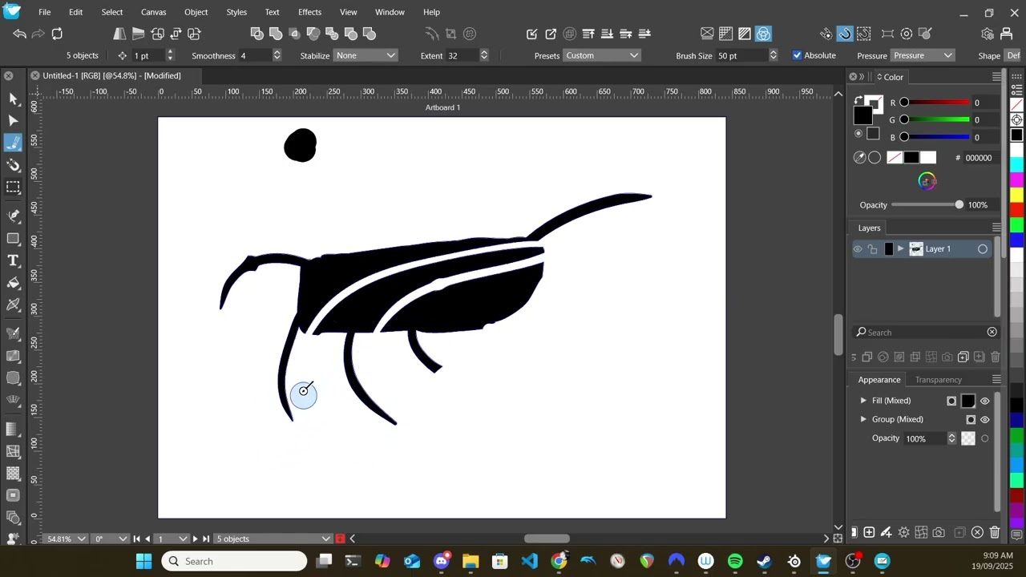Click the flip horizontal icon in top toolbar
Viewport: 1026px width, 577px height.
(119, 34)
